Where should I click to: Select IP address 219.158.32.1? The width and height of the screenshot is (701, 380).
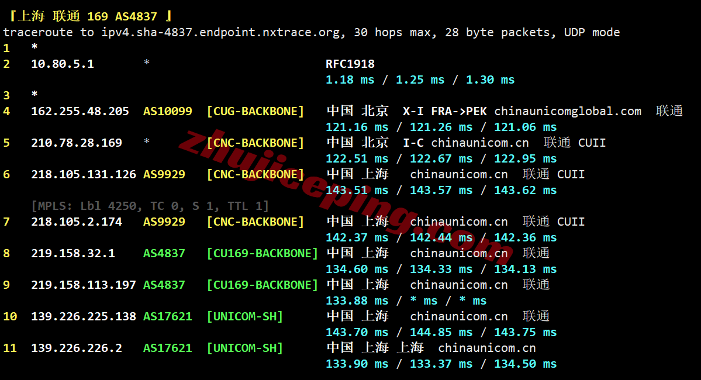click(x=73, y=254)
